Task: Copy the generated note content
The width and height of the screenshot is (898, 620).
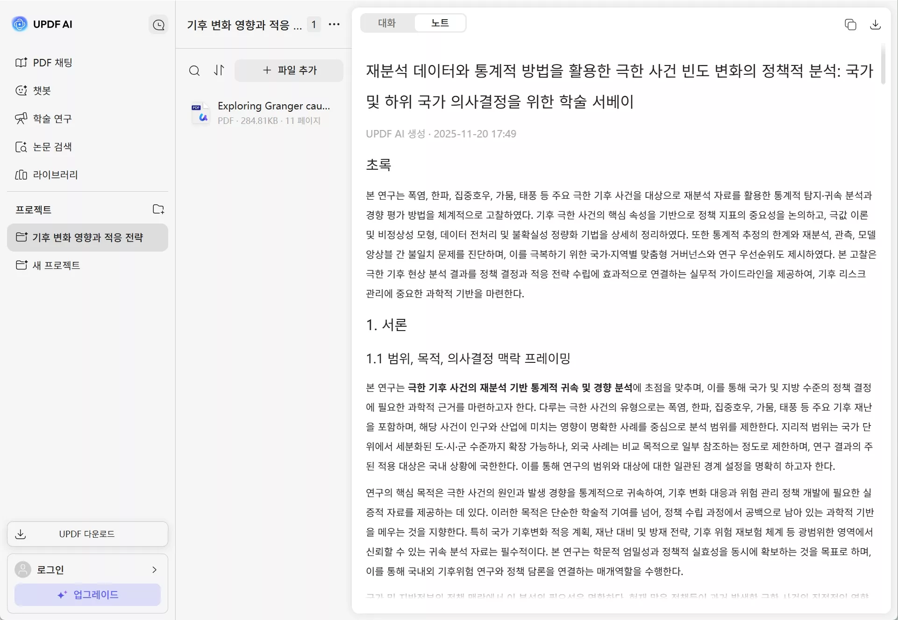Action: (x=850, y=24)
